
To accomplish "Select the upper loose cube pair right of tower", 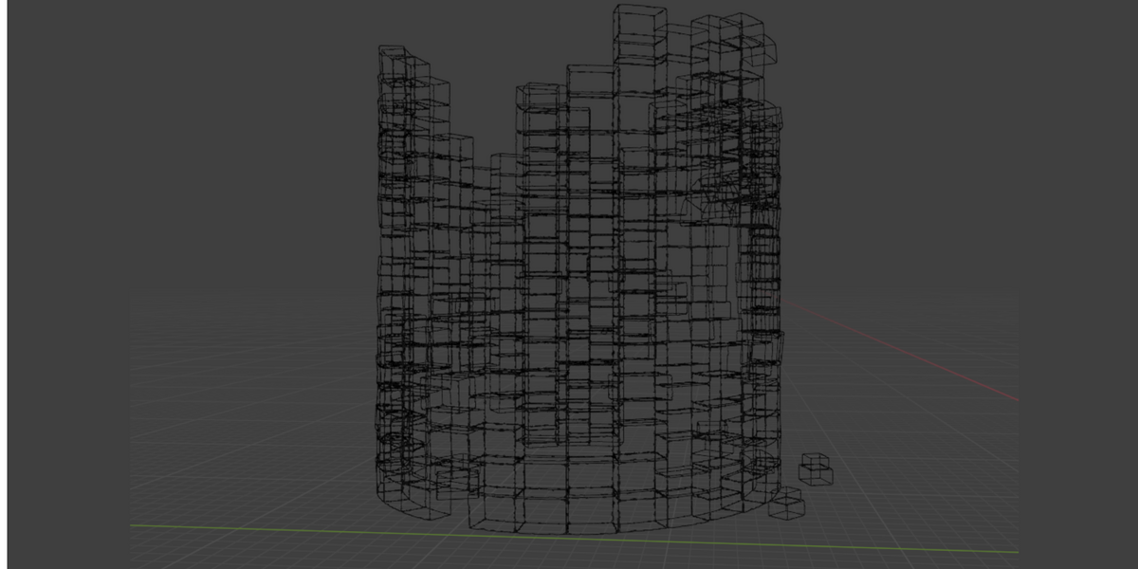I will coord(817,468).
